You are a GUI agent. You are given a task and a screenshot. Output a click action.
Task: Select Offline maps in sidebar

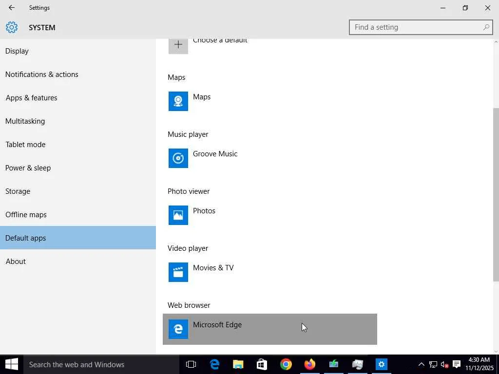pos(78,215)
